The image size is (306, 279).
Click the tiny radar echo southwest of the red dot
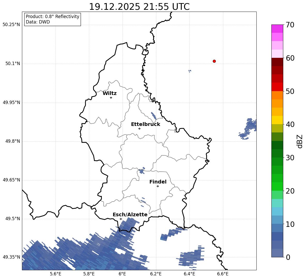click(190, 71)
